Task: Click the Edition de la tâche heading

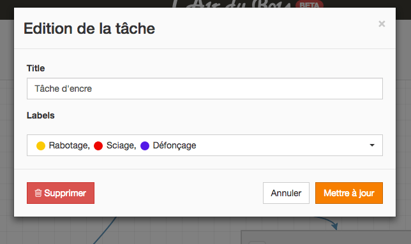Action: tap(89, 28)
